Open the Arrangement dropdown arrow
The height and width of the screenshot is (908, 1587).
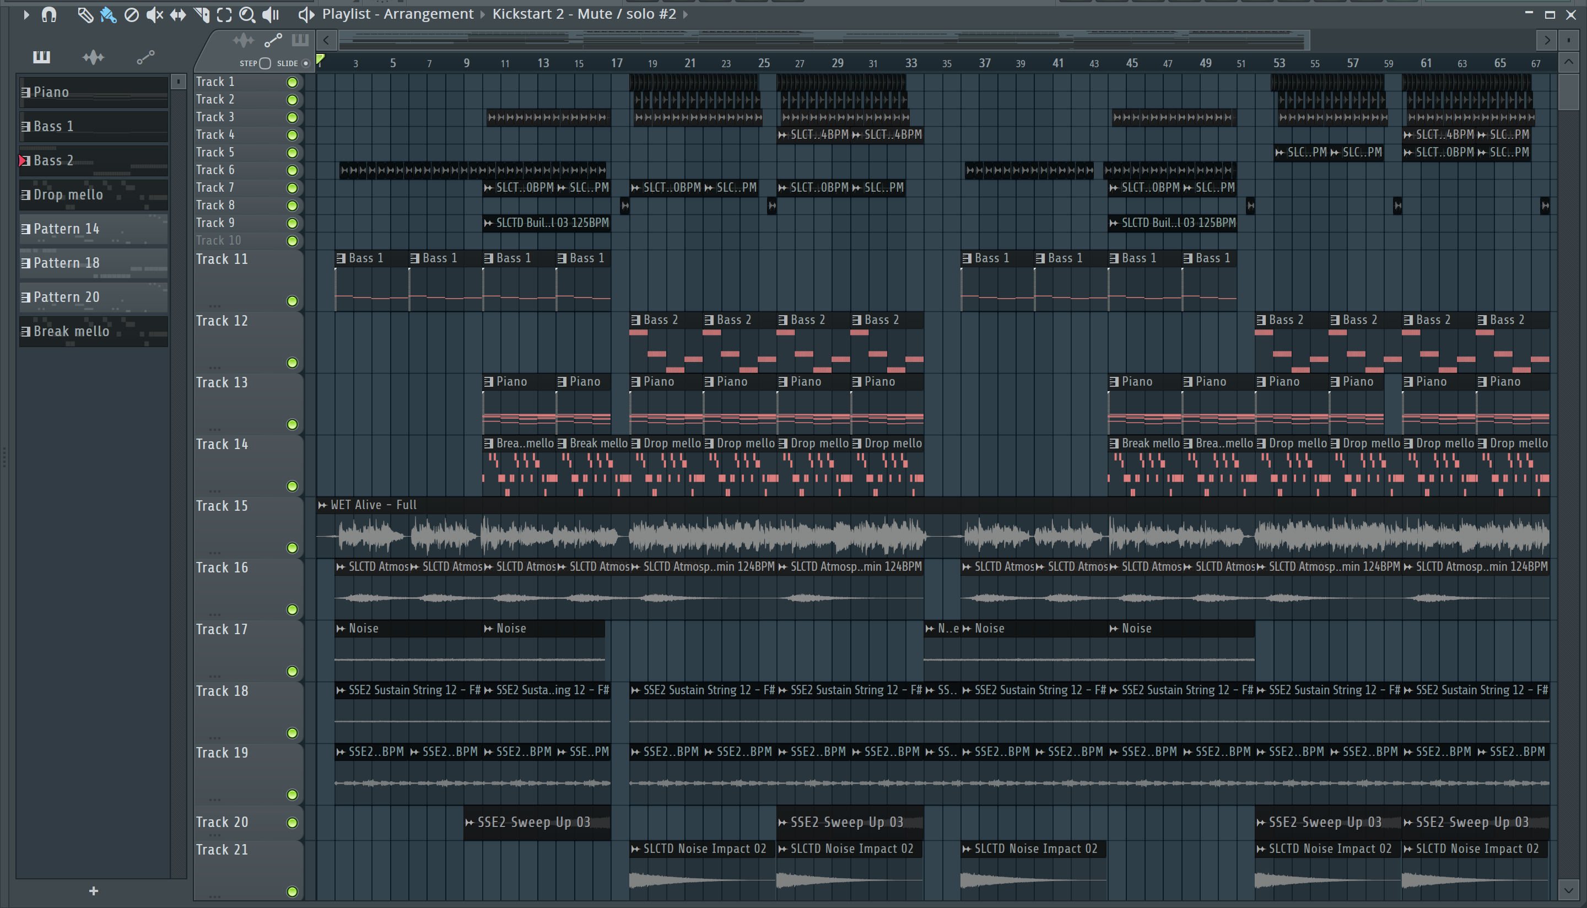coord(482,14)
